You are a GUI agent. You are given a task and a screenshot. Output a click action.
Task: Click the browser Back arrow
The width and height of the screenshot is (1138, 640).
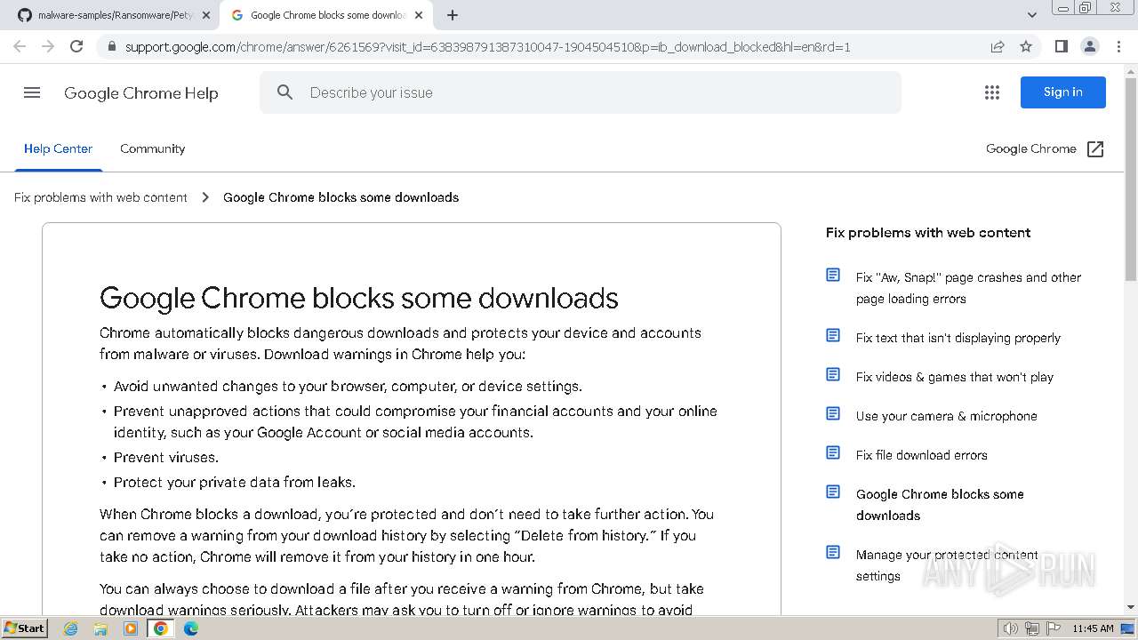pyautogui.click(x=20, y=46)
